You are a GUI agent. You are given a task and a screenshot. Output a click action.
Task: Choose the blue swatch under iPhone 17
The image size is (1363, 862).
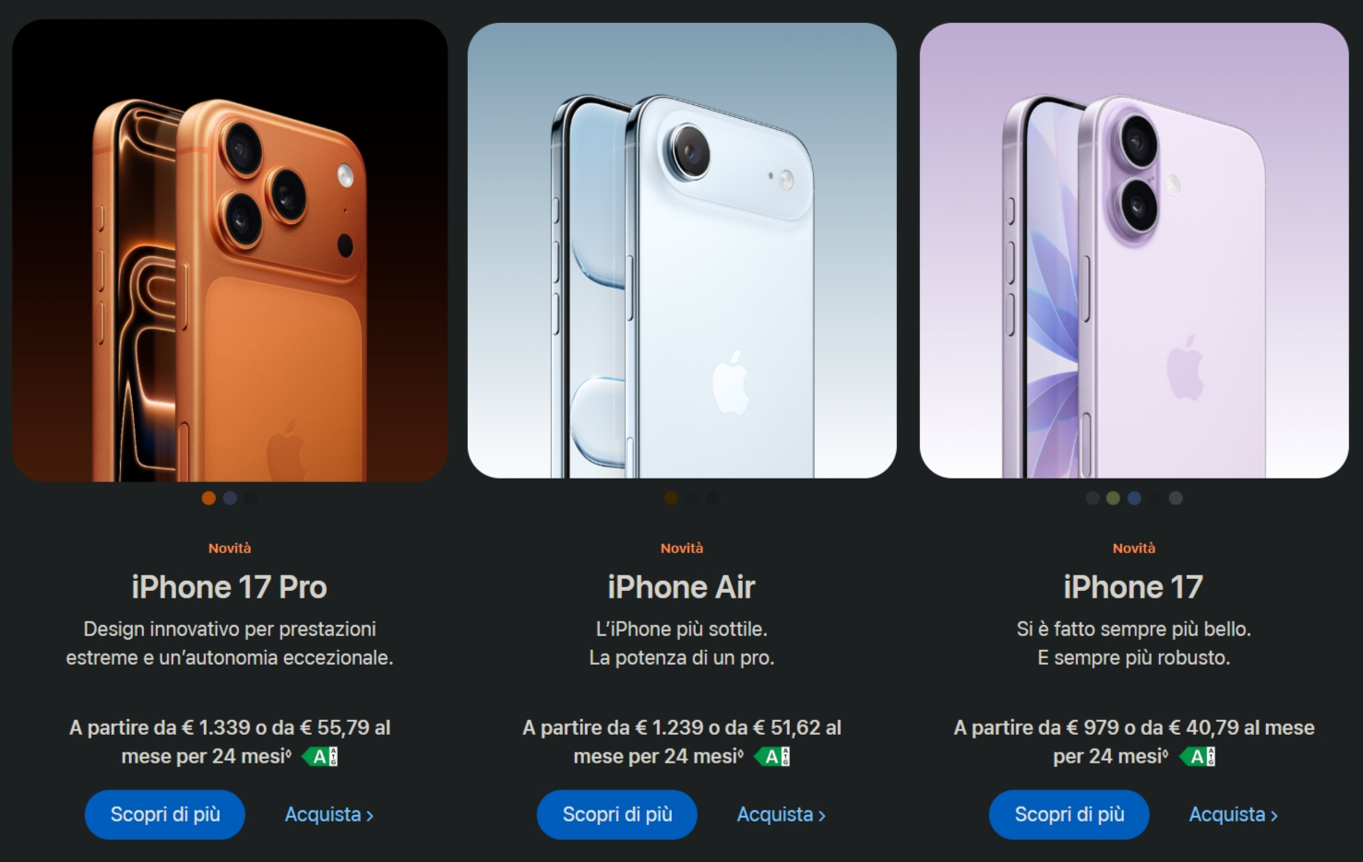pyautogui.click(x=1134, y=498)
